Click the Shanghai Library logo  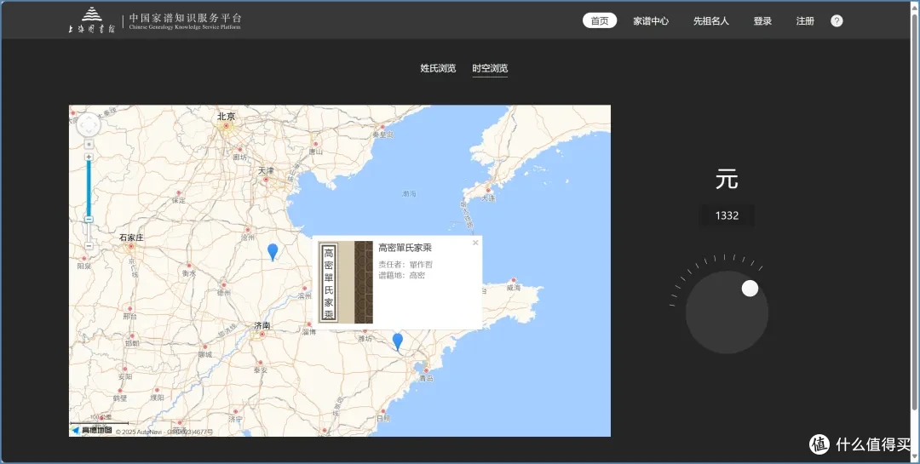tap(91, 20)
